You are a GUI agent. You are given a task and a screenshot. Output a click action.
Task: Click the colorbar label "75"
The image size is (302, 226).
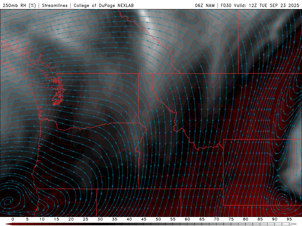pos(231,219)
